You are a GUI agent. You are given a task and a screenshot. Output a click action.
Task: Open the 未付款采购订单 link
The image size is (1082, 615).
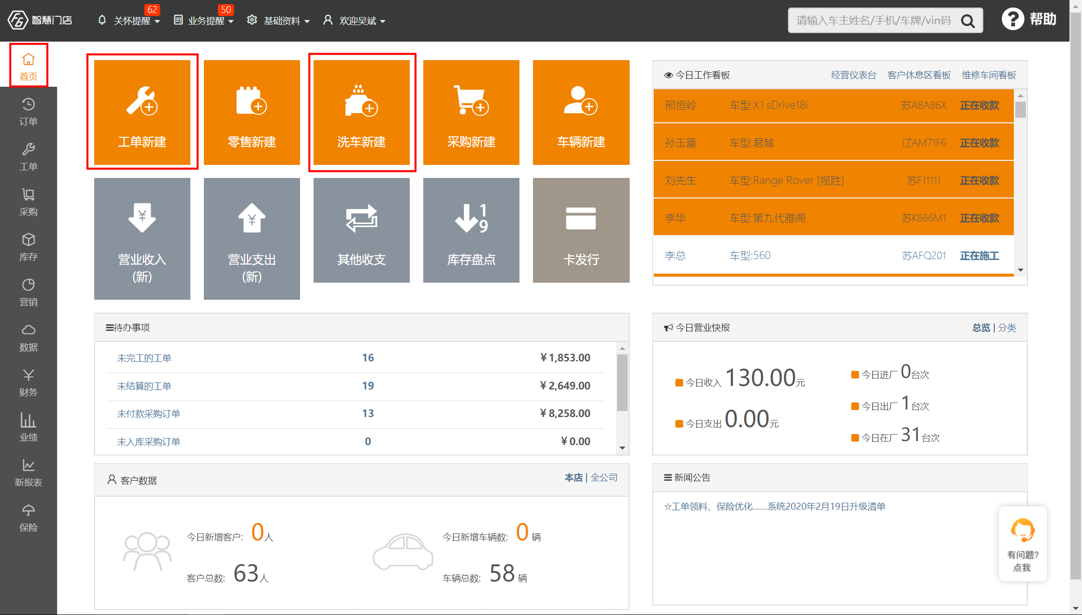[x=148, y=414]
